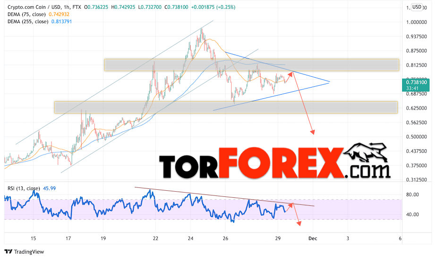The image size is (436, 259).
Task: Click the 0.937500 price axis label
Action: coord(416,37)
